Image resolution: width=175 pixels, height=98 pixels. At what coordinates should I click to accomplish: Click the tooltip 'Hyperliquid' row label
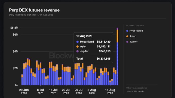[87, 42]
